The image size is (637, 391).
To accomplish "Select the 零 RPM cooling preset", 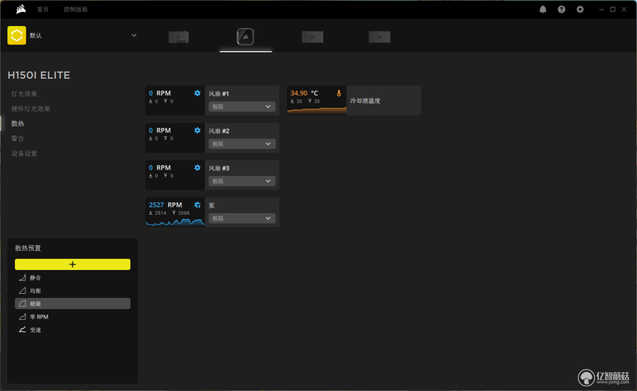I will (72, 317).
